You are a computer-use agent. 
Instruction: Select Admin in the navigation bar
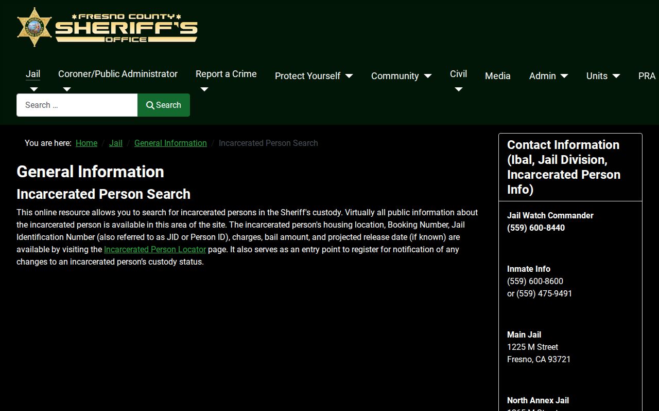[543, 76]
